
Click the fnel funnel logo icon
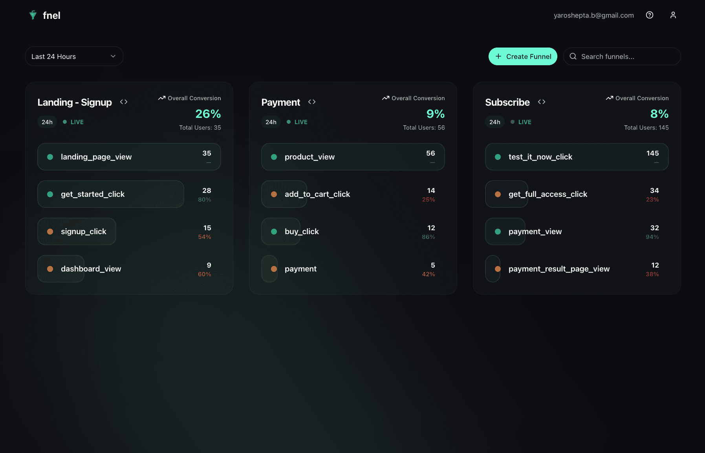pos(33,15)
